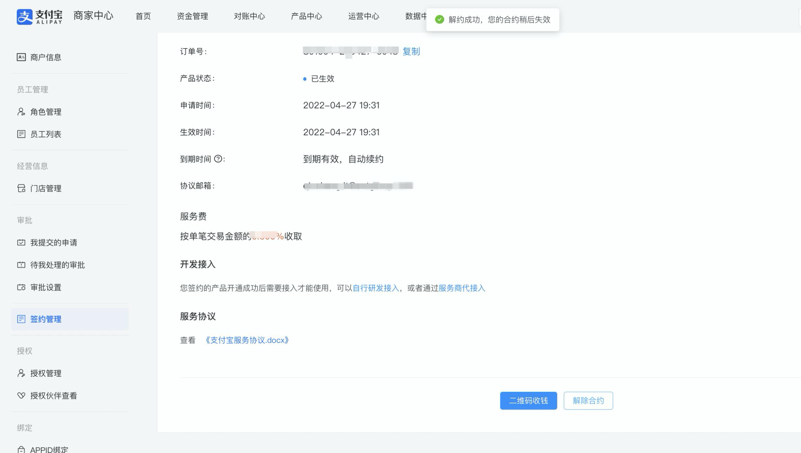Click the 到期时间 help question icon
The height and width of the screenshot is (453, 801).
218,159
